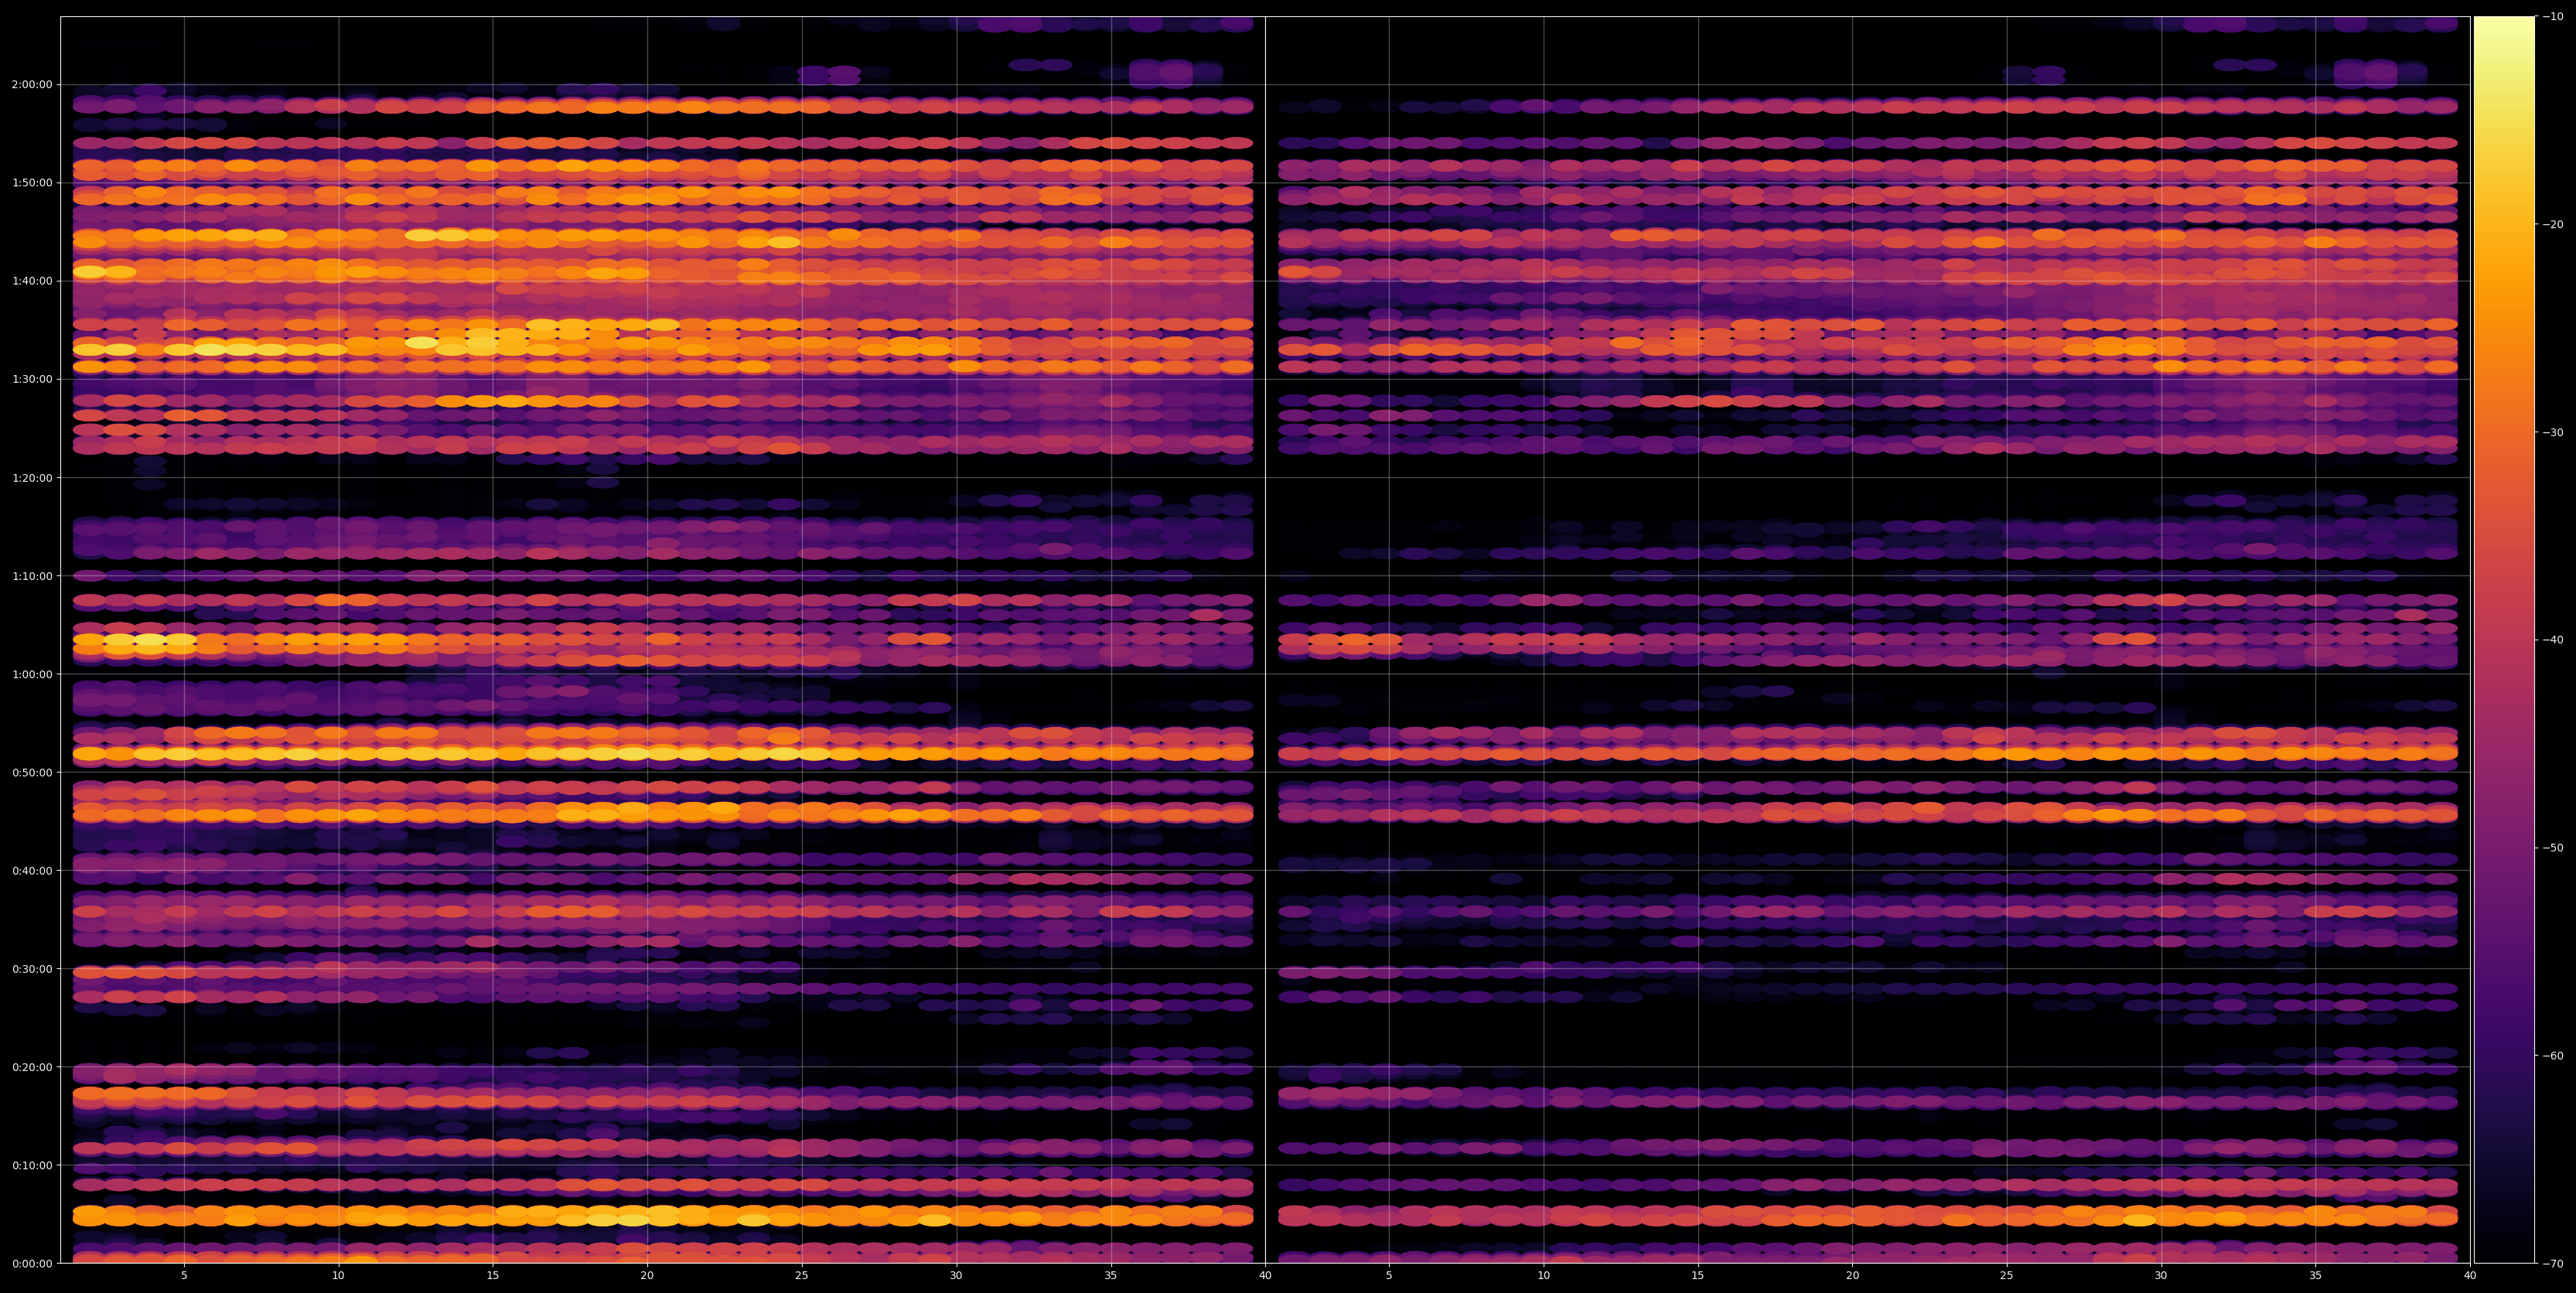This screenshot has height=1293, width=2576.
Task: Select the 1:20:00 tick label
Action: pos(32,478)
